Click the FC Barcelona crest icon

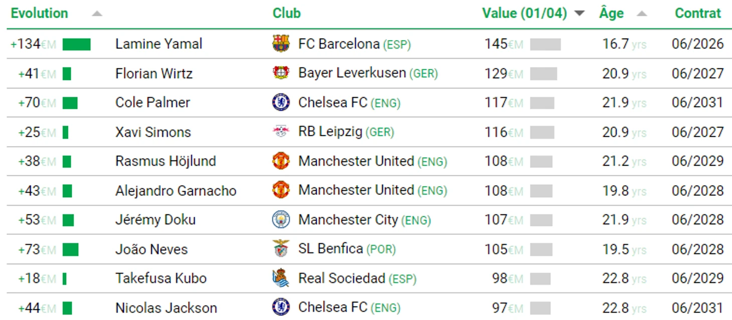click(281, 44)
